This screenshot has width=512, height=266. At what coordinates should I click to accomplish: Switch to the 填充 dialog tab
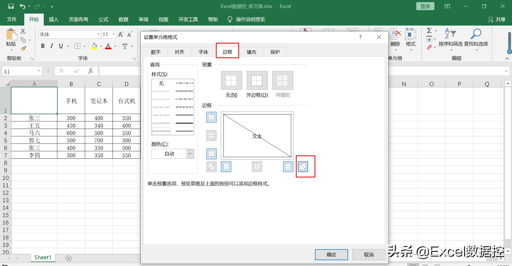point(251,52)
